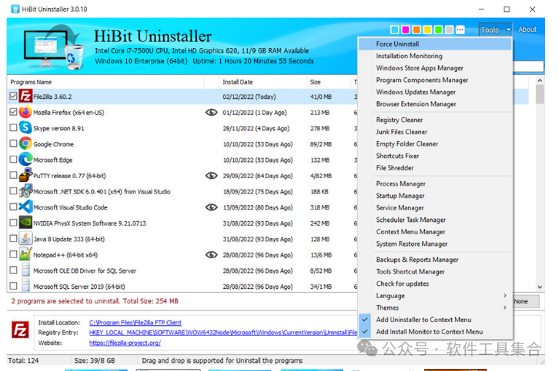This screenshot has height=371, width=559.
Task: Open the Tools dropdown button
Action: pyautogui.click(x=496, y=30)
